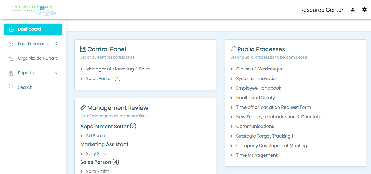Expand the Bill Burns chevron
This screenshot has width=371, height=174.
point(81,136)
